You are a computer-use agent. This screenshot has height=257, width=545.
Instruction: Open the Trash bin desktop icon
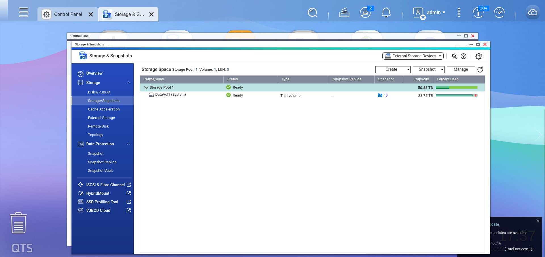point(19,223)
